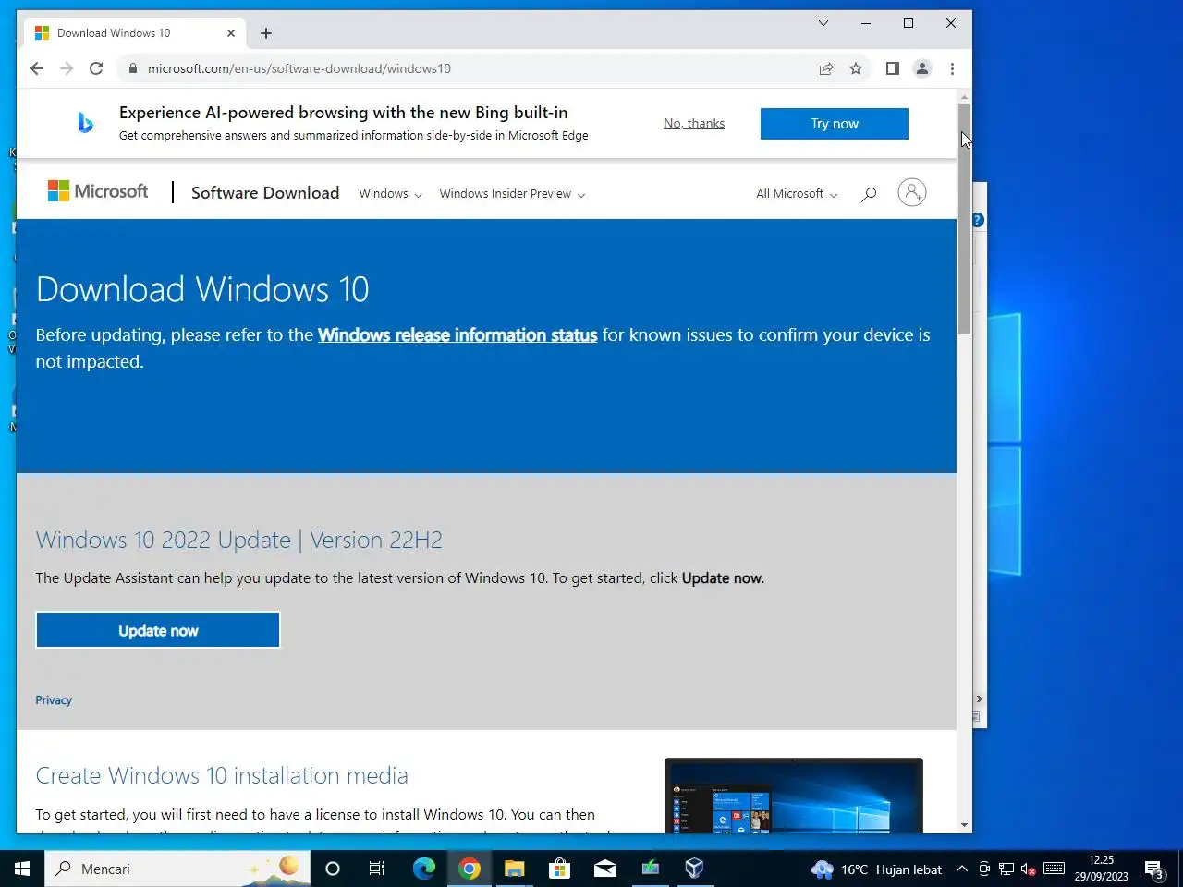Bookmark this page with the star icon
The image size is (1183, 887).
pos(856,68)
